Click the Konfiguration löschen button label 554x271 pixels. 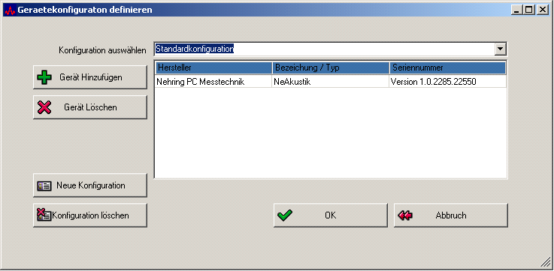pos(90,215)
